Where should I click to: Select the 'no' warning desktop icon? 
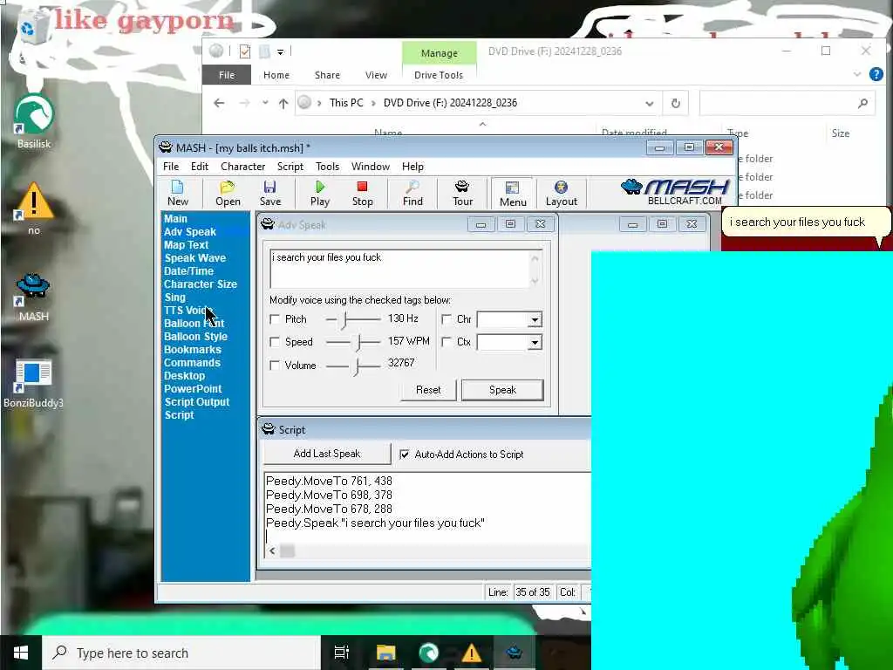point(34,209)
